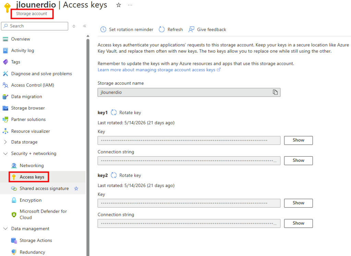Viewport: 351px width, 256px height.
Task: Click the purple Tags icon
Action: (5, 62)
